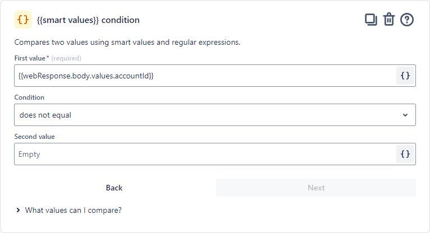Open smart value picker for First value
The height and width of the screenshot is (233, 430).
pyautogui.click(x=405, y=76)
